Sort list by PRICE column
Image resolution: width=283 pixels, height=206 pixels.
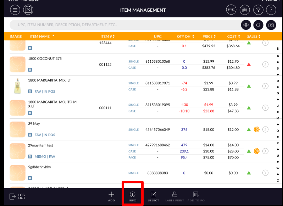point(209,37)
